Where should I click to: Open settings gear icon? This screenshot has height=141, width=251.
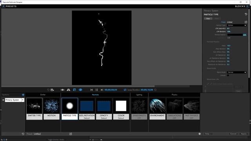pyautogui.click(x=200, y=134)
